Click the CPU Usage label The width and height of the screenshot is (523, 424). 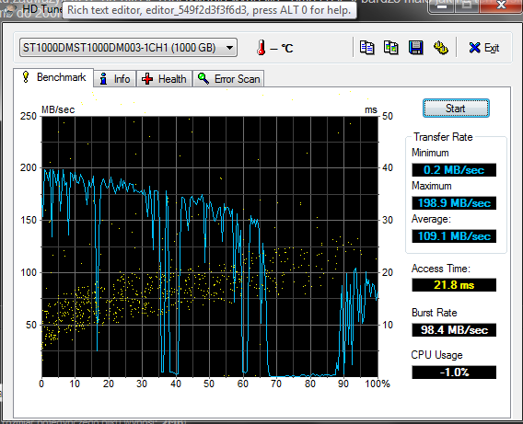coord(436,355)
